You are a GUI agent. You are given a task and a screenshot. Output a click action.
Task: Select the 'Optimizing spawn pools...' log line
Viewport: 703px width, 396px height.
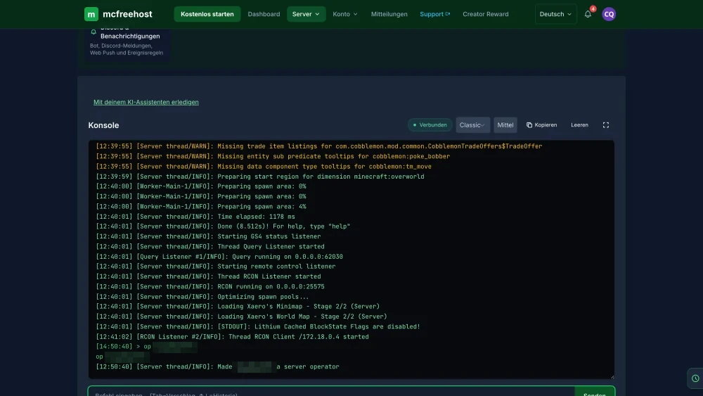(202, 296)
